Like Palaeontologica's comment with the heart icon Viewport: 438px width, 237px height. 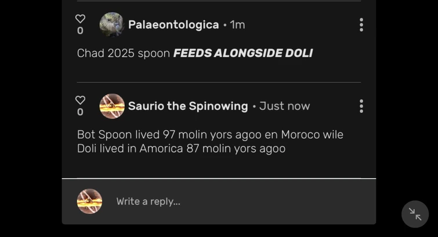tap(80, 19)
